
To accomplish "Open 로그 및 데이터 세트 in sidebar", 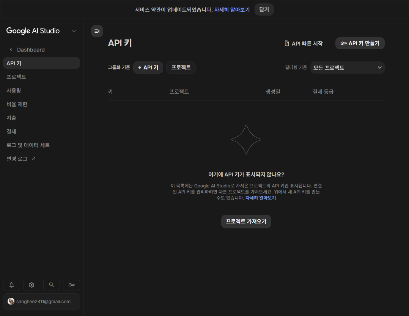I will pyautogui.click(x=41, y=145).
